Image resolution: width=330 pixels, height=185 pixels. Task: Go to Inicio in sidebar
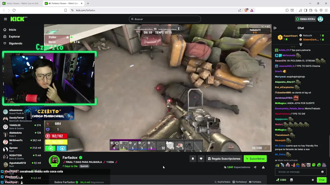pos(10,30)
